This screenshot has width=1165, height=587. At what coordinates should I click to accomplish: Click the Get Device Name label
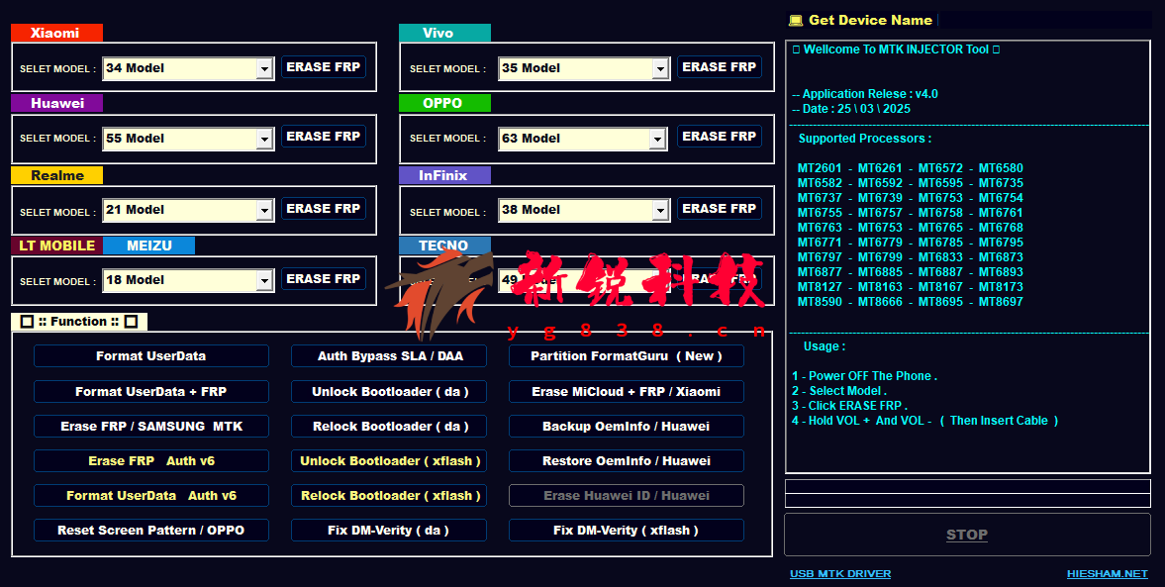tap(870, 20)
